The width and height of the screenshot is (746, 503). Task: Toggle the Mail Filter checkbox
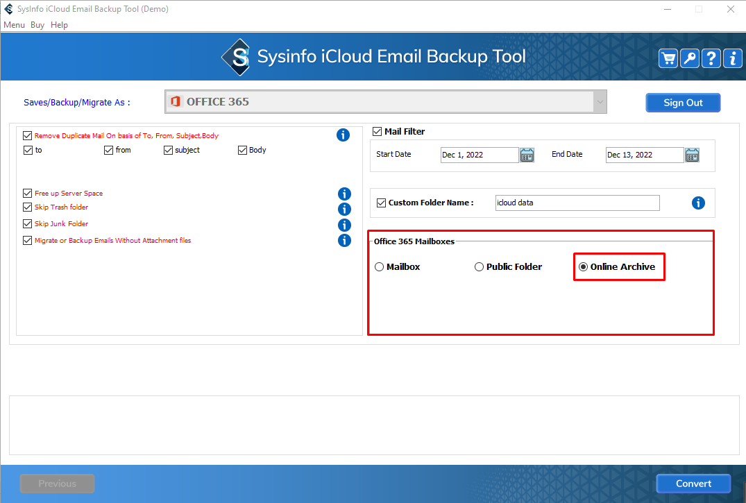[x=378, y=131]
